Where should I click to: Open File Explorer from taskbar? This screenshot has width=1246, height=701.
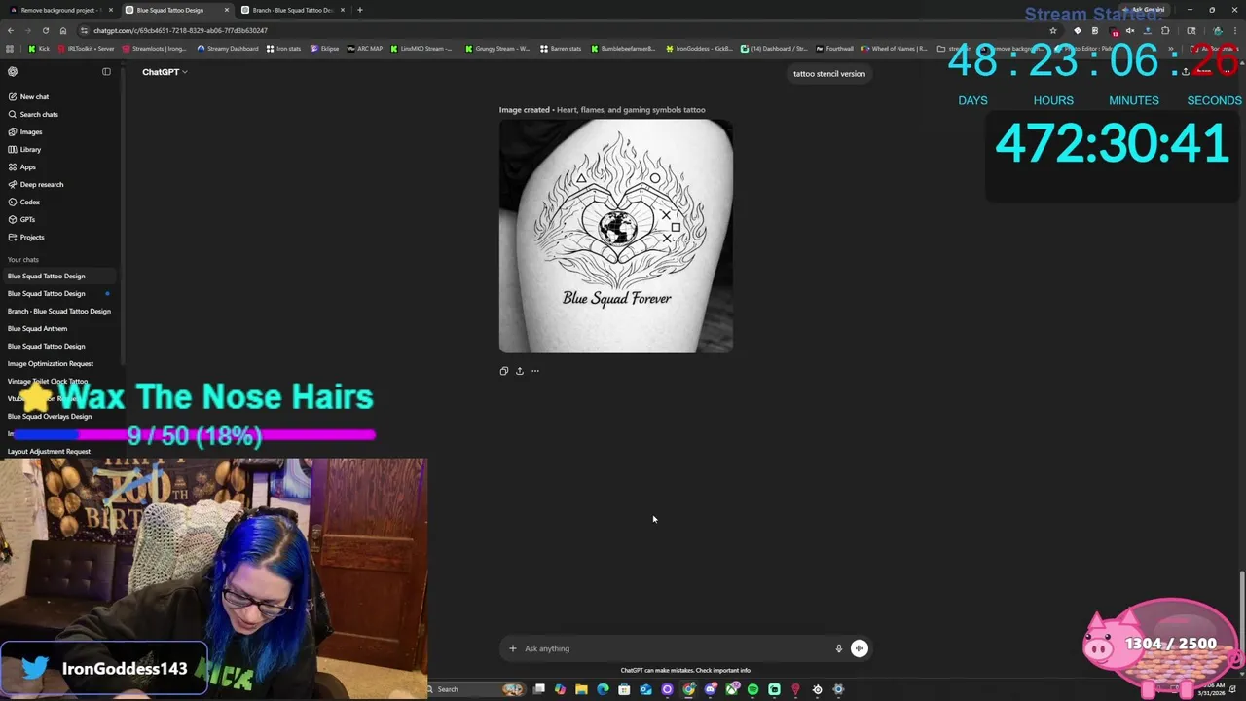581,689
